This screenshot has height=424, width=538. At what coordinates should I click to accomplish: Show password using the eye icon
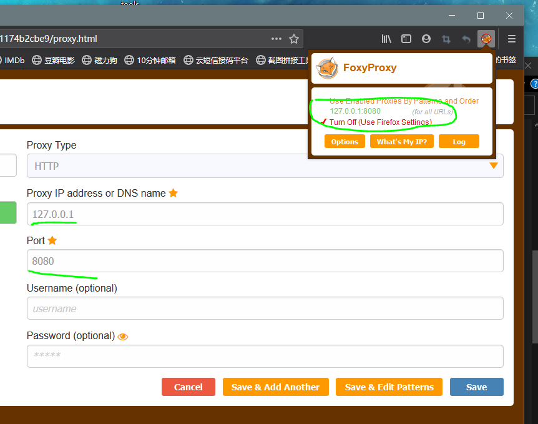(123, 337)
